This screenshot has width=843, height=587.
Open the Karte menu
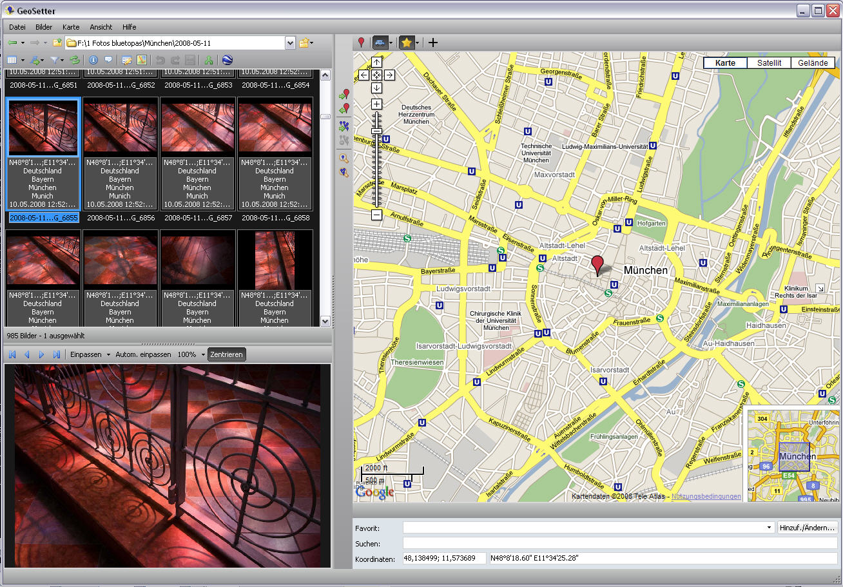coord(71,27)
